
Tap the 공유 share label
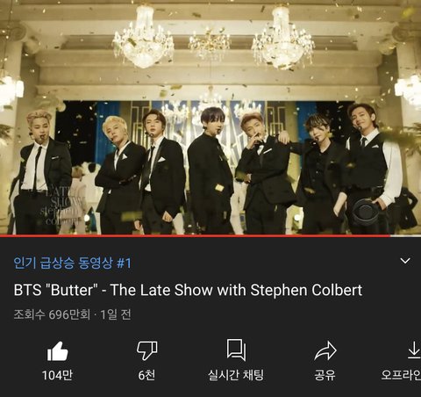[x=325, y=375]
